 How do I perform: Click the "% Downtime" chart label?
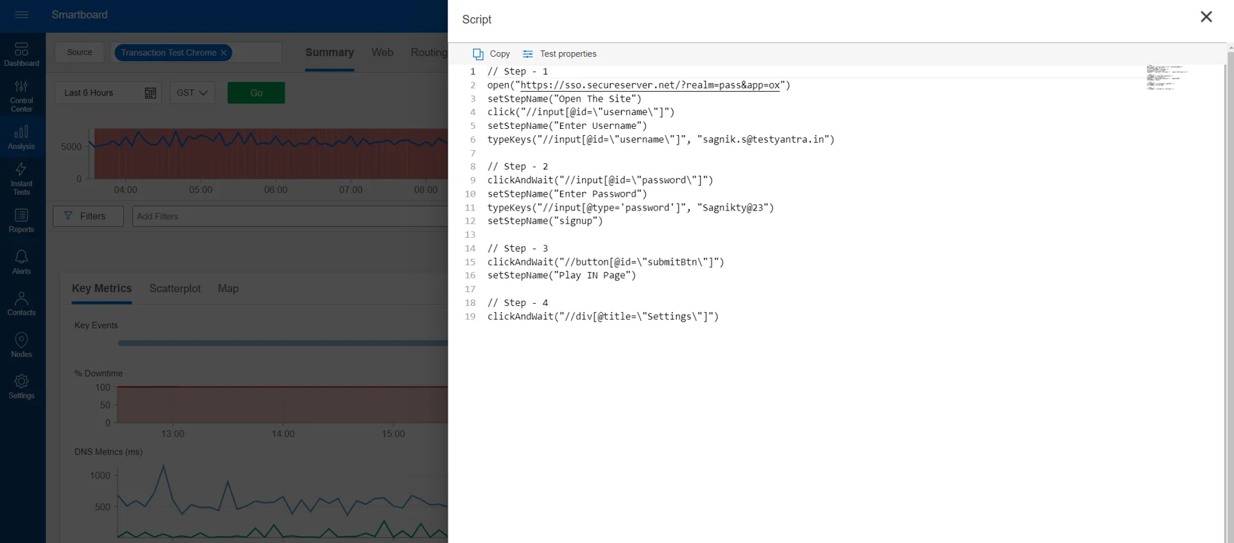click(99, 374)
